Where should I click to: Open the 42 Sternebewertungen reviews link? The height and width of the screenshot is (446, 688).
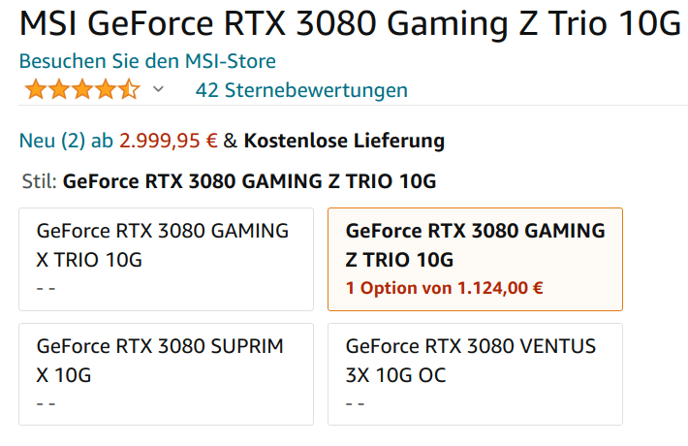[301, 90]
